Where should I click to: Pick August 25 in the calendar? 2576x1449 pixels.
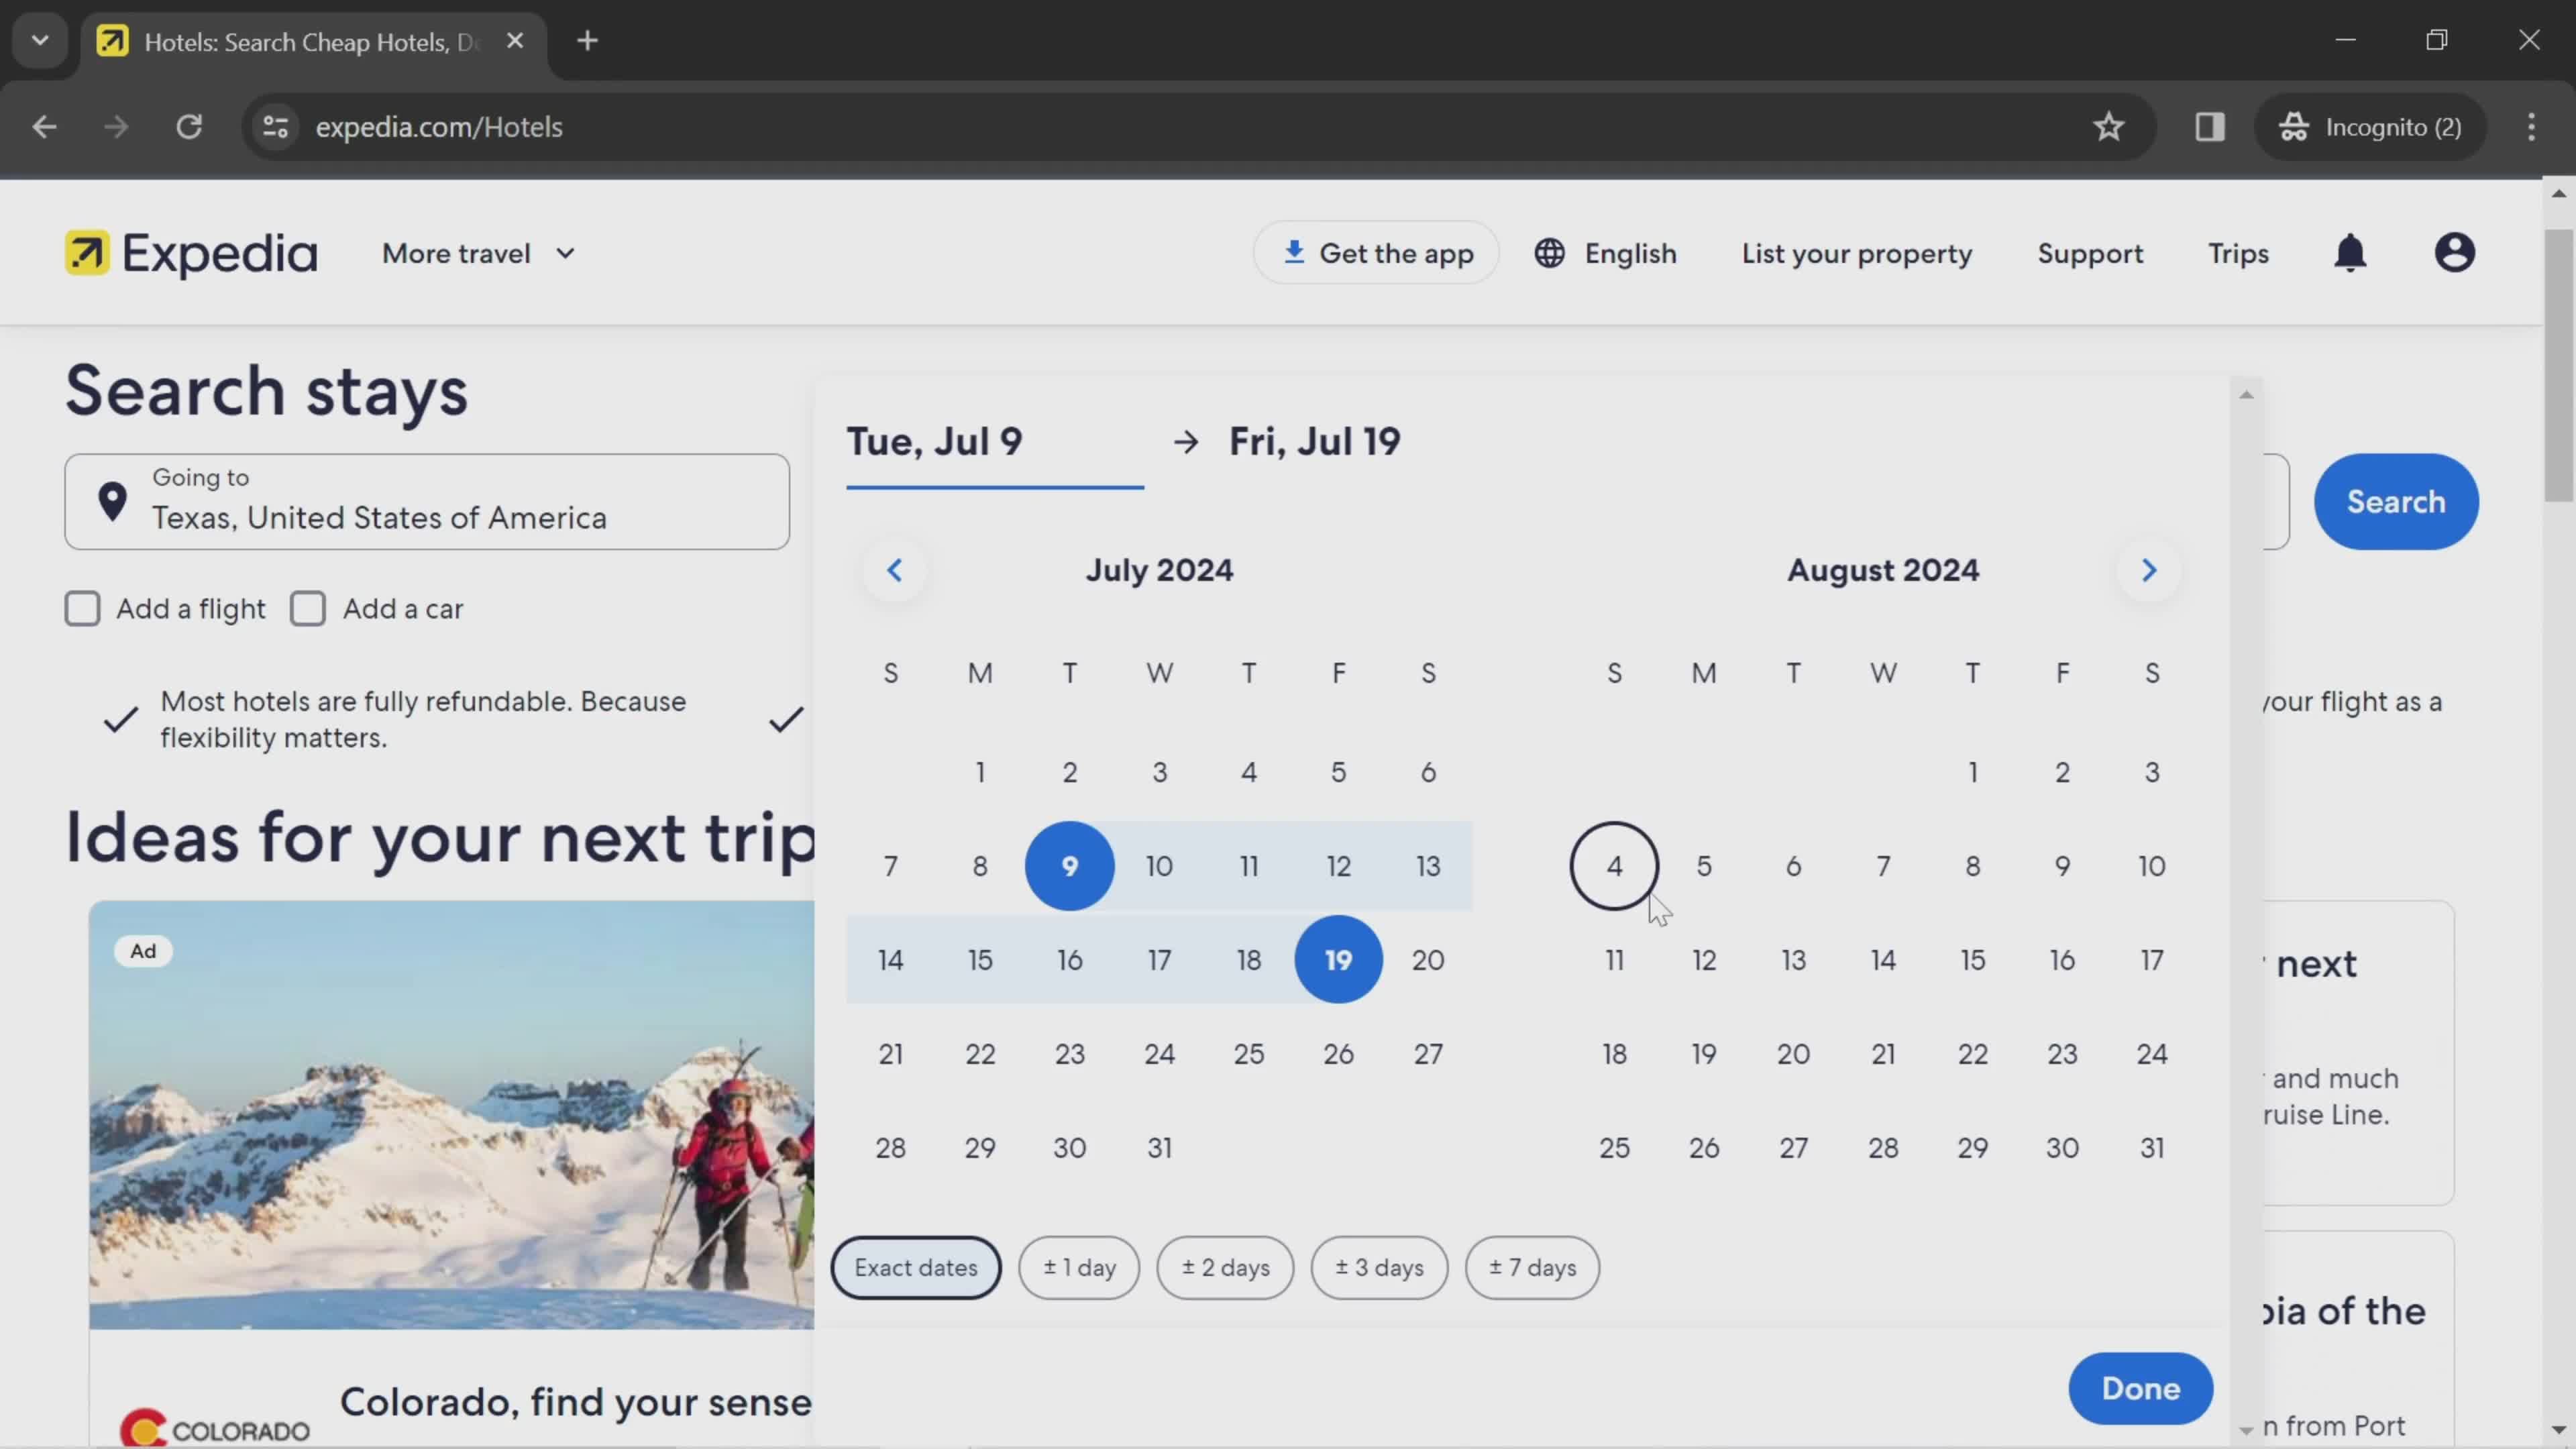click(x=1614, y=1148)
